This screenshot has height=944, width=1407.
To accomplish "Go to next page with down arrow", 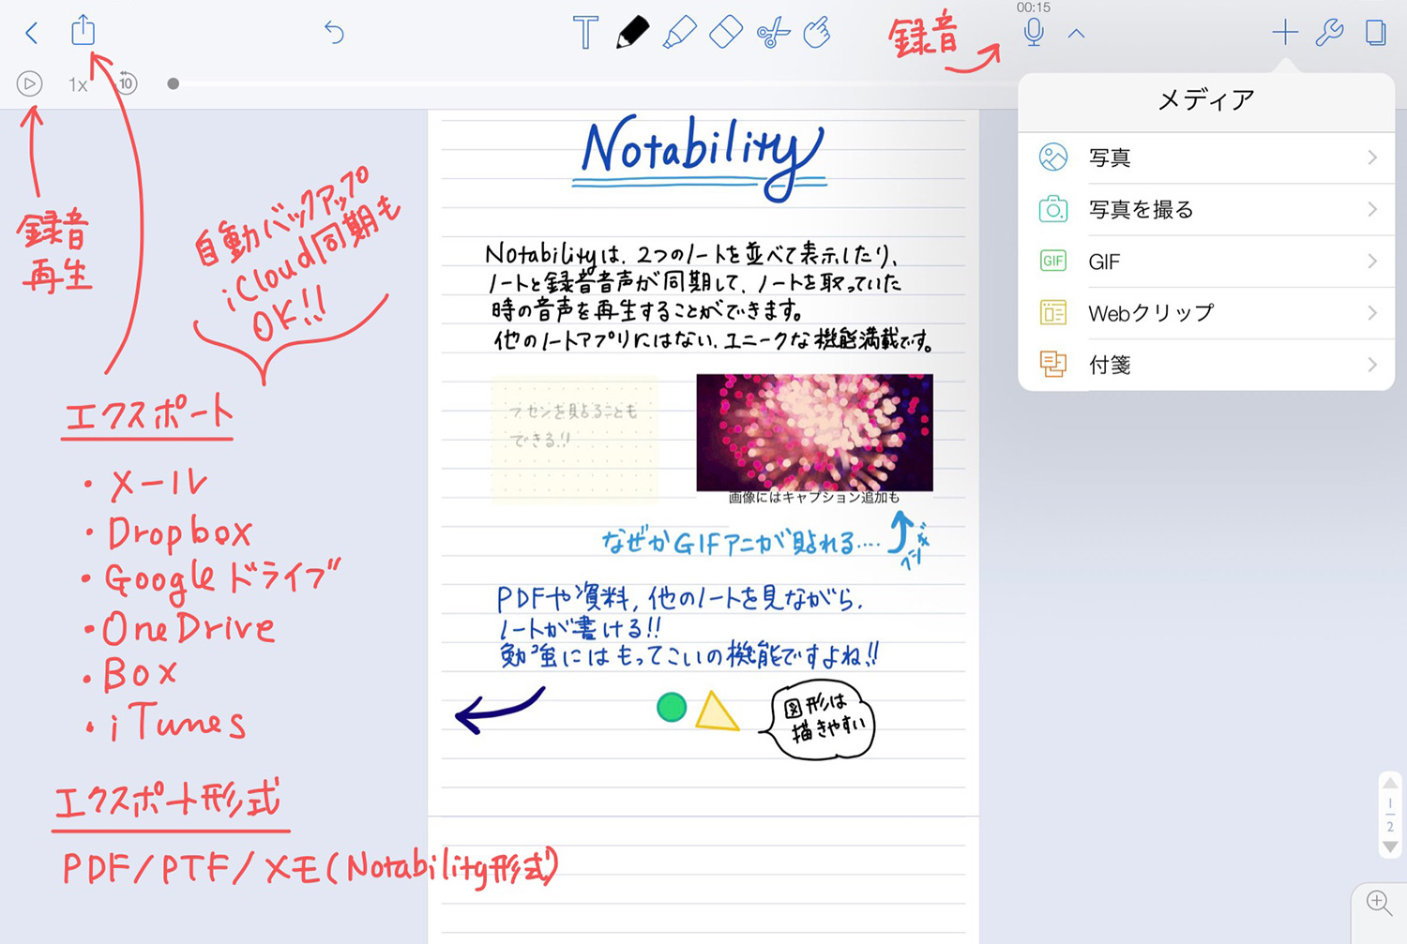I will click(1390, 847).
